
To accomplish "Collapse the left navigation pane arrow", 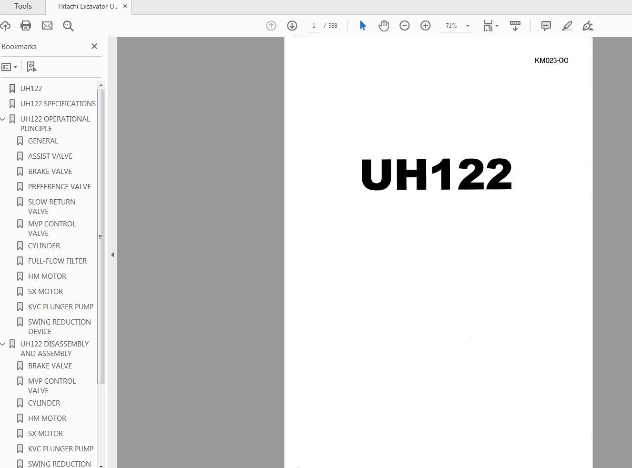I will click(x=112, y=255).
